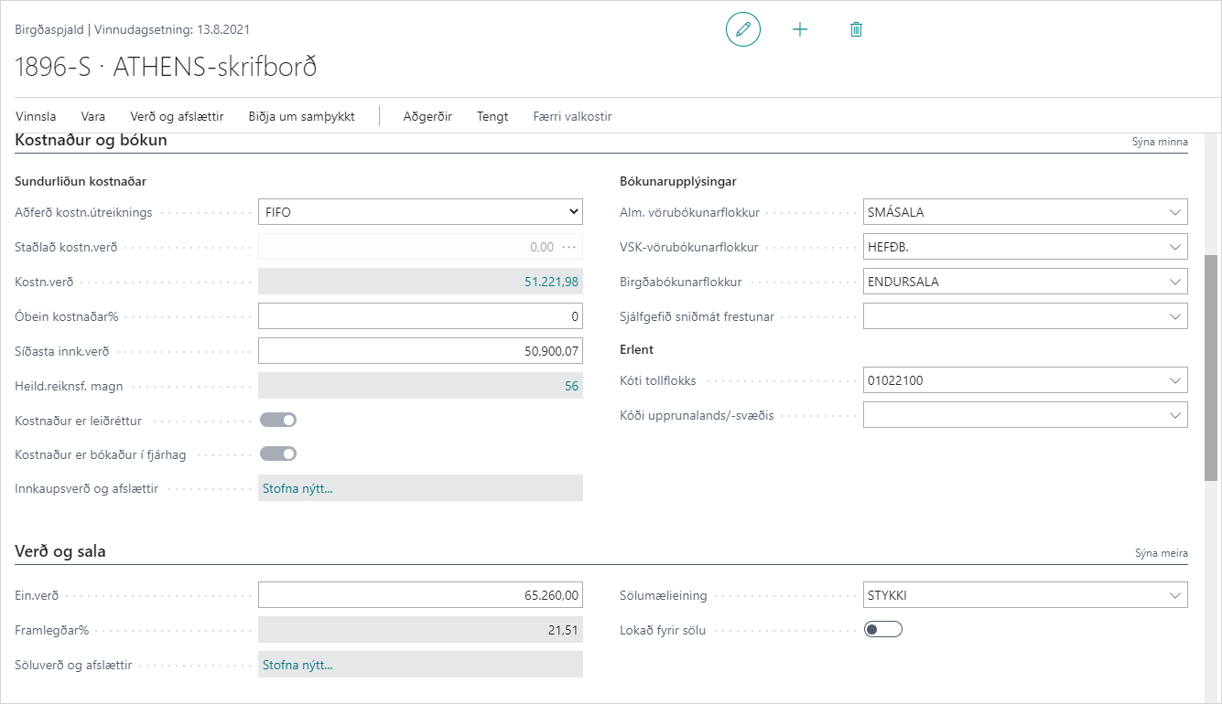Click the trash can delete icon

tap(856, 29)
